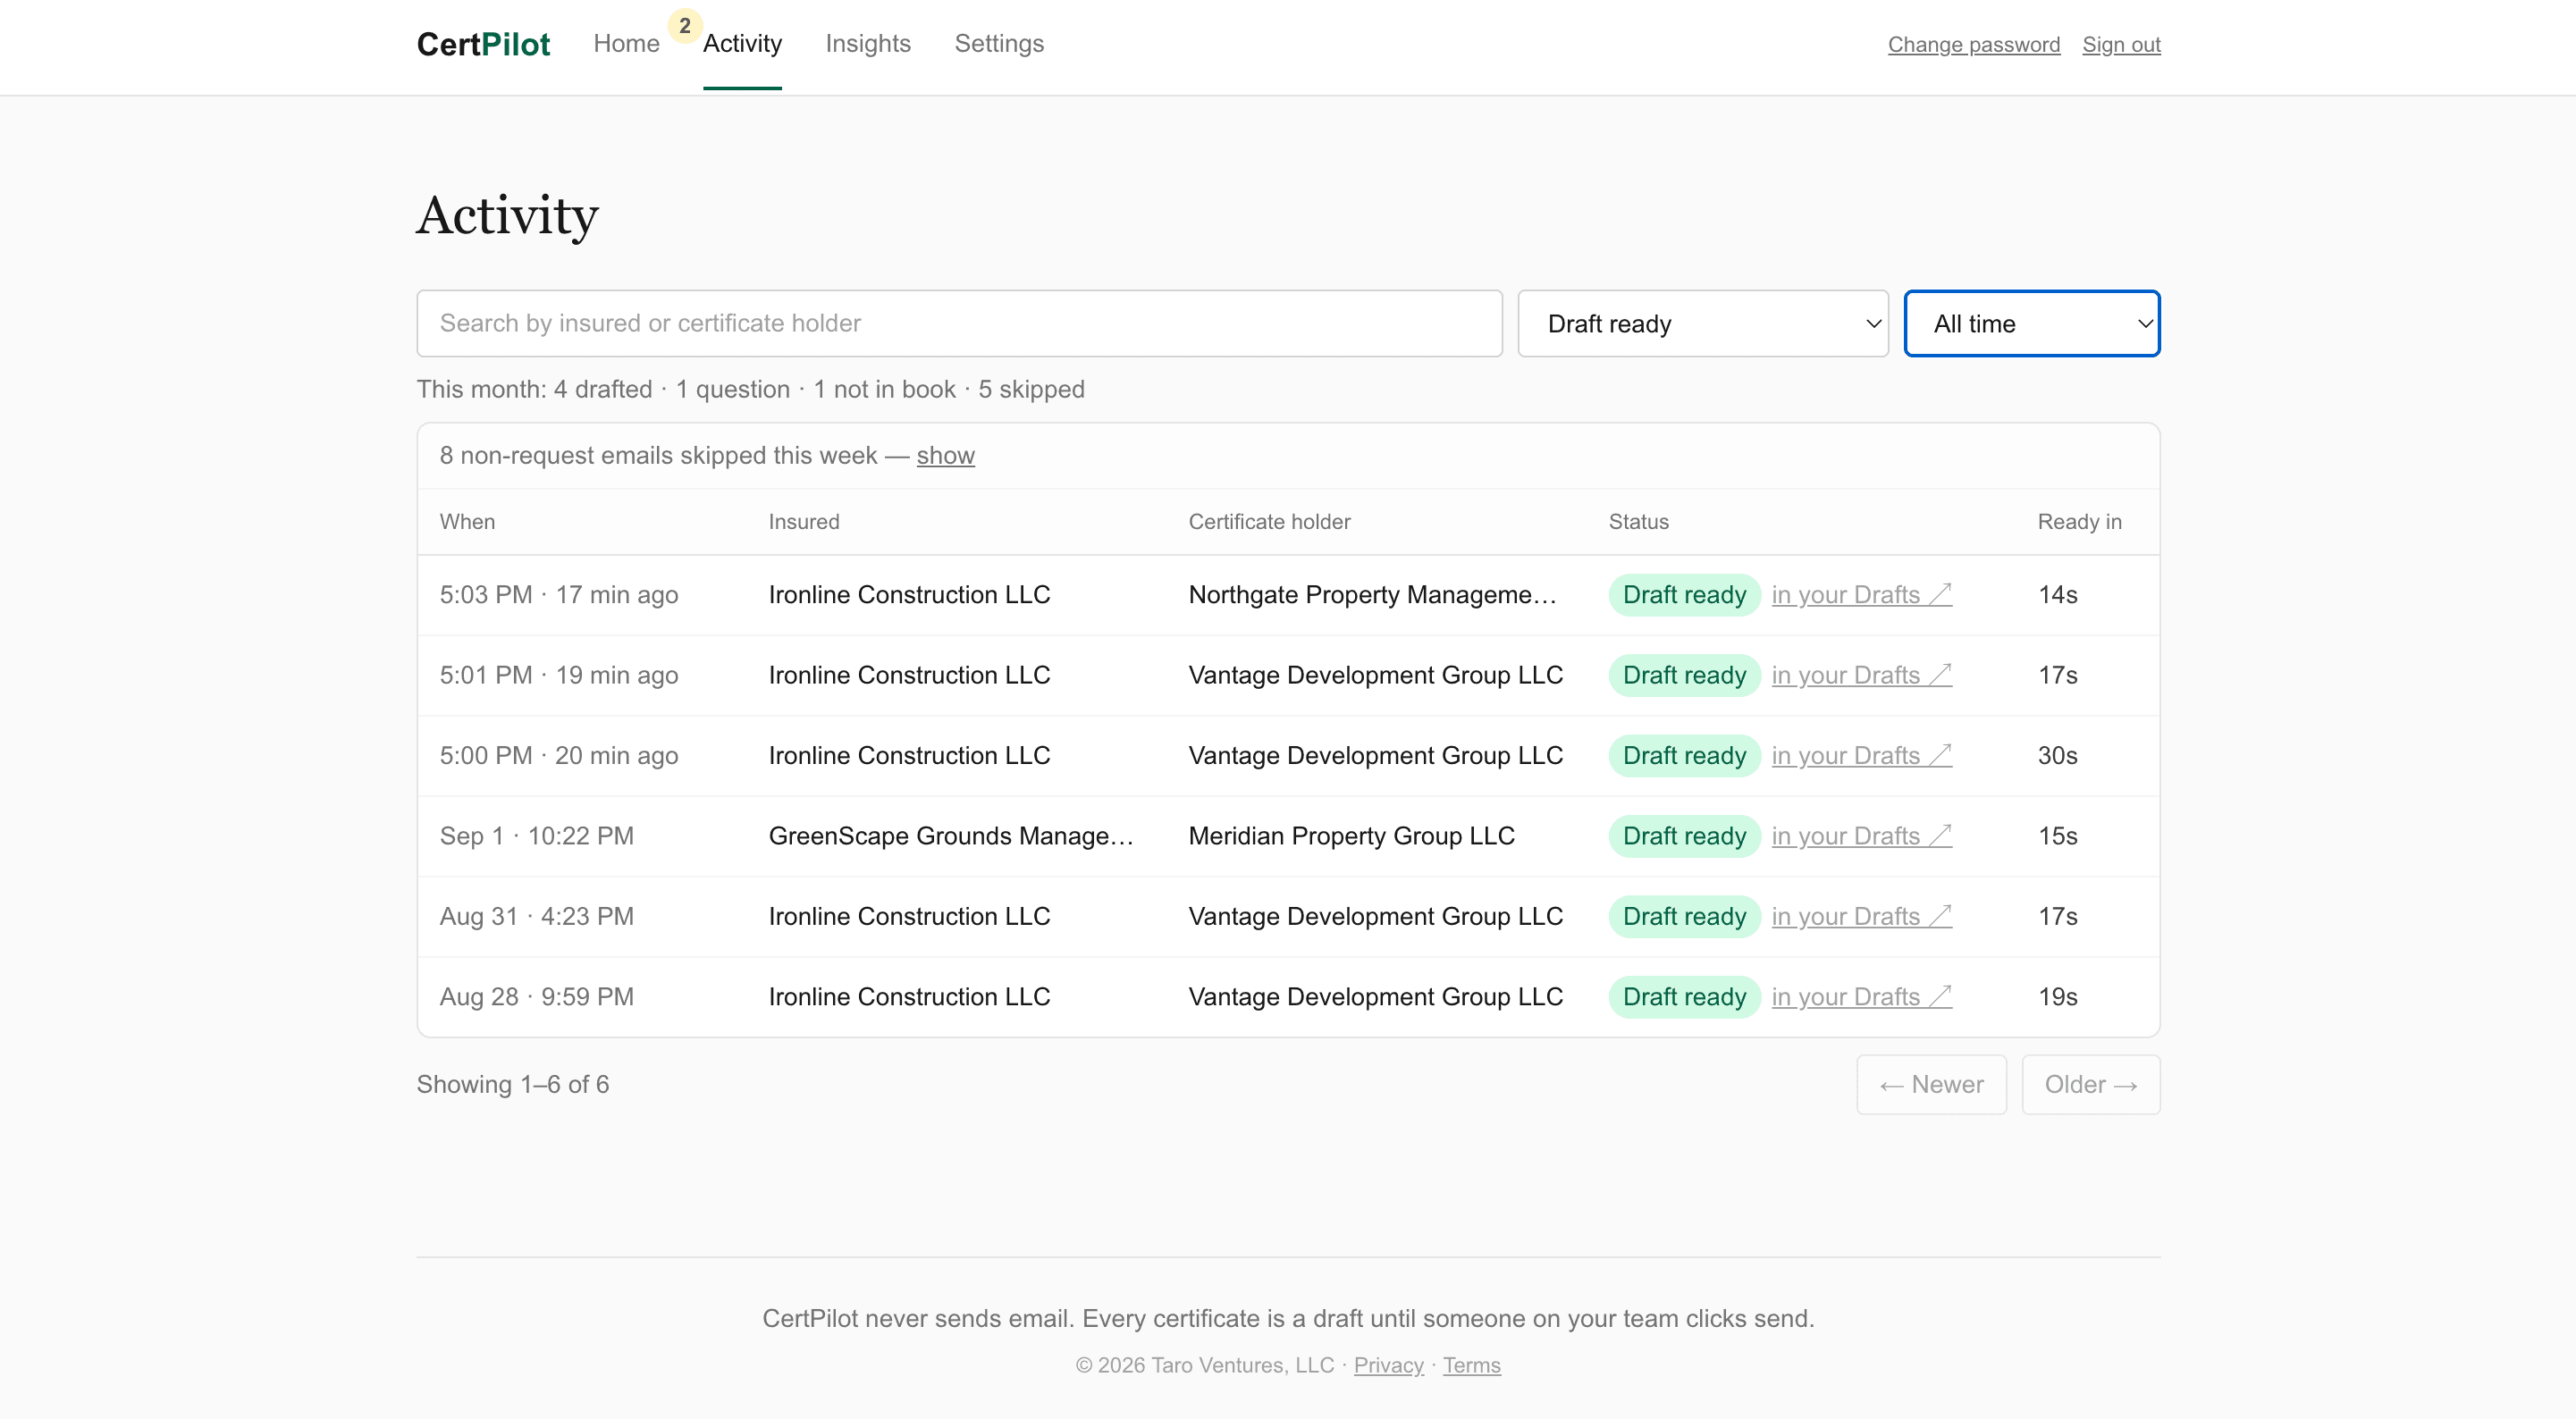
Task: Click Draft ready badge in Sep 1 row
Action: pos(1684,836)
